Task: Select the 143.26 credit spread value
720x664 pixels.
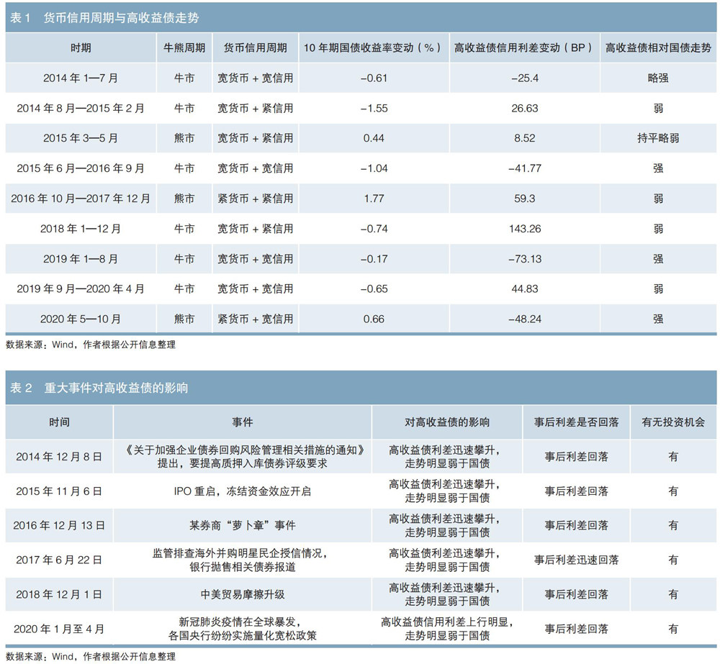Action: [523, 229]
